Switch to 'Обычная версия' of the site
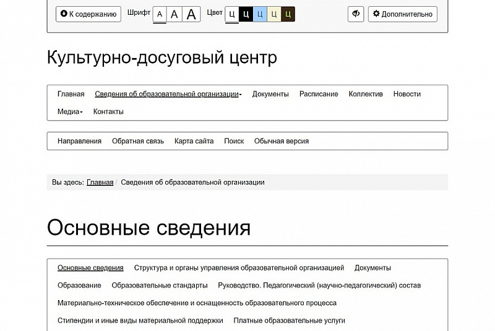Screen dimensions: 495x331 click(282, 141)
